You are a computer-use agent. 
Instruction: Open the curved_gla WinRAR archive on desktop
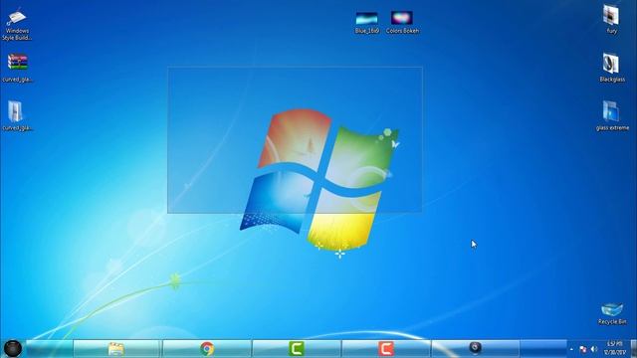[17, 69]
